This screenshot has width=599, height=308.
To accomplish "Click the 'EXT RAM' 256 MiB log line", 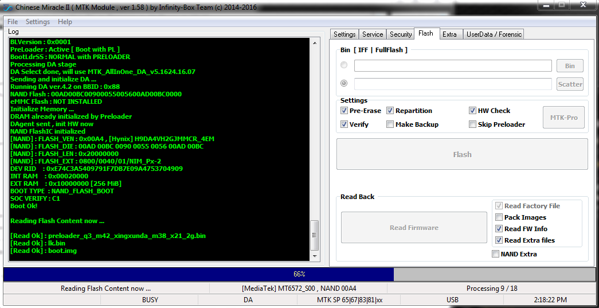I will click(66, 184).
